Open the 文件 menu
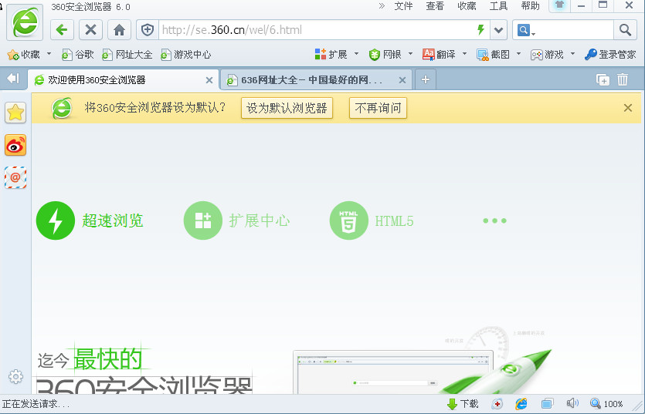Image resolution: width=645 pixels, height=414 pixels. click(403, 6)
